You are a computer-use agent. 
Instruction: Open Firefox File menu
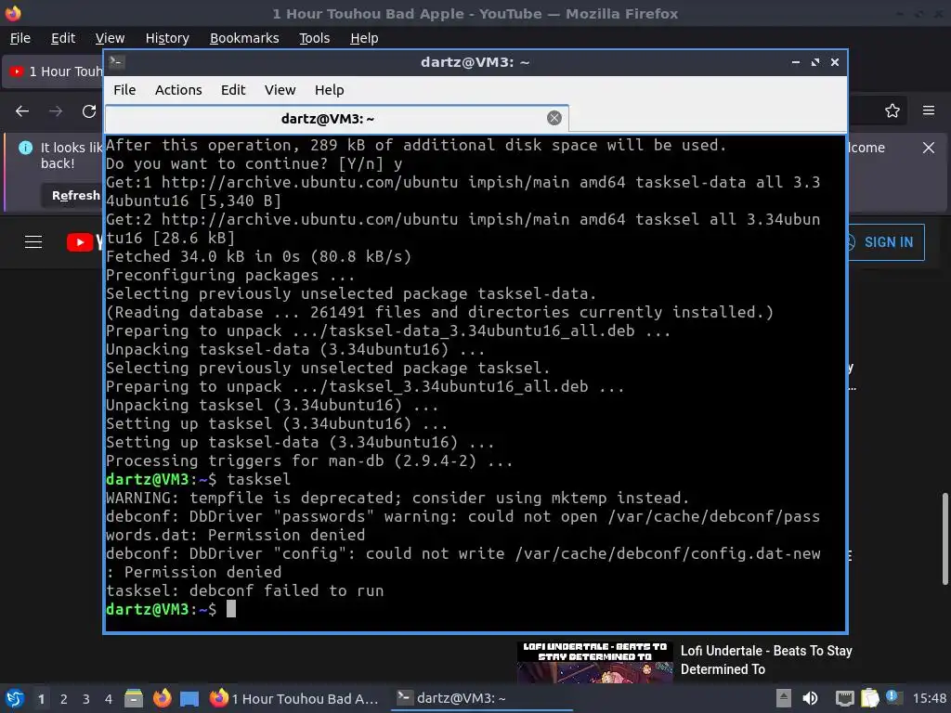(20, 38)
